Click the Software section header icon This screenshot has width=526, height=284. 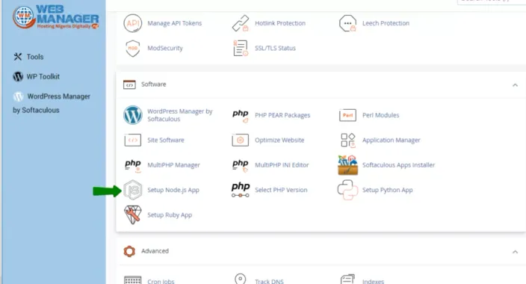click(x=129, y=84)
